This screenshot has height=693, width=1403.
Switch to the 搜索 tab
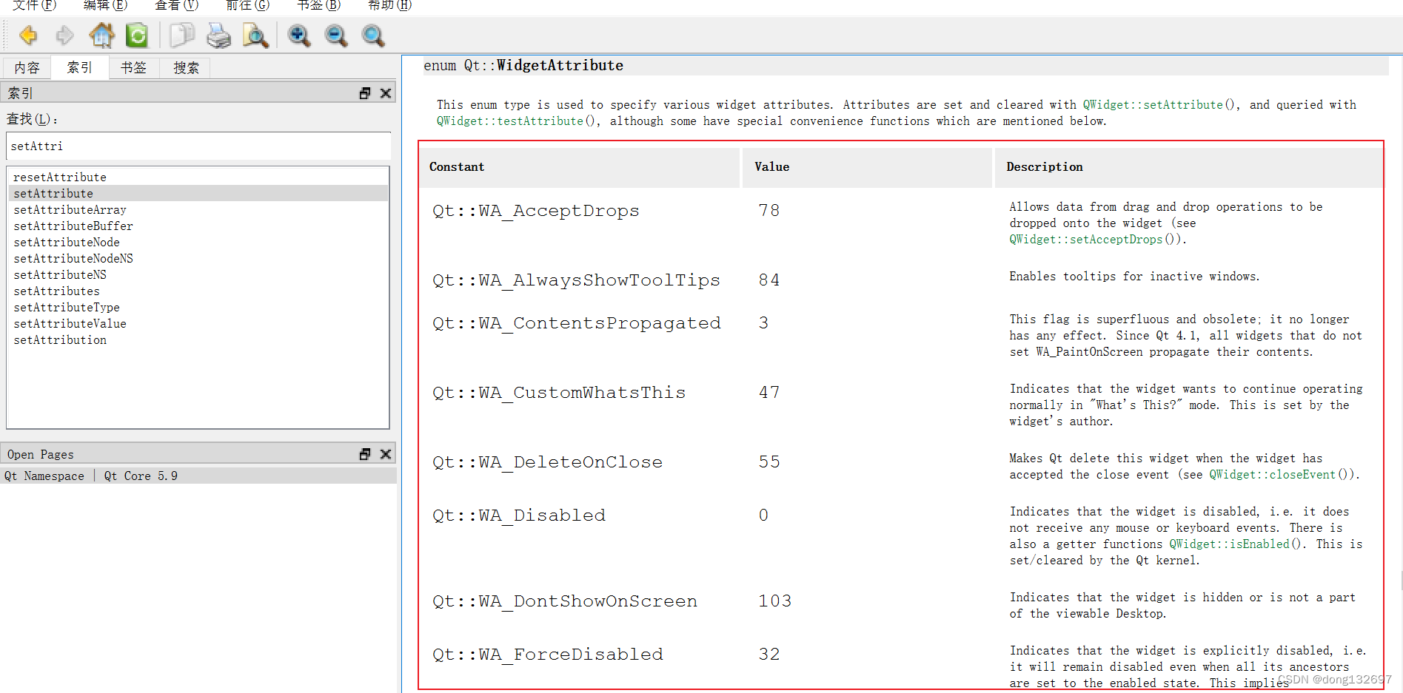tap(186, 68)
